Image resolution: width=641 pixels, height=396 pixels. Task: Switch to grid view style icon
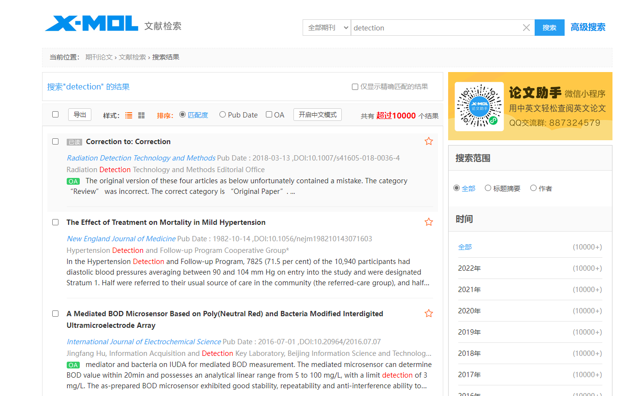pos(141,116)
